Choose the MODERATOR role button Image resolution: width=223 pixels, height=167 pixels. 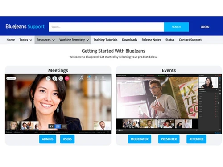pos(140,139)
